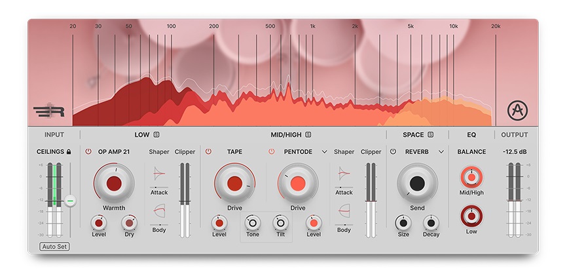Disable the TAPE module power switch
This screenshot has height=276, width=567.
point(209,152)
